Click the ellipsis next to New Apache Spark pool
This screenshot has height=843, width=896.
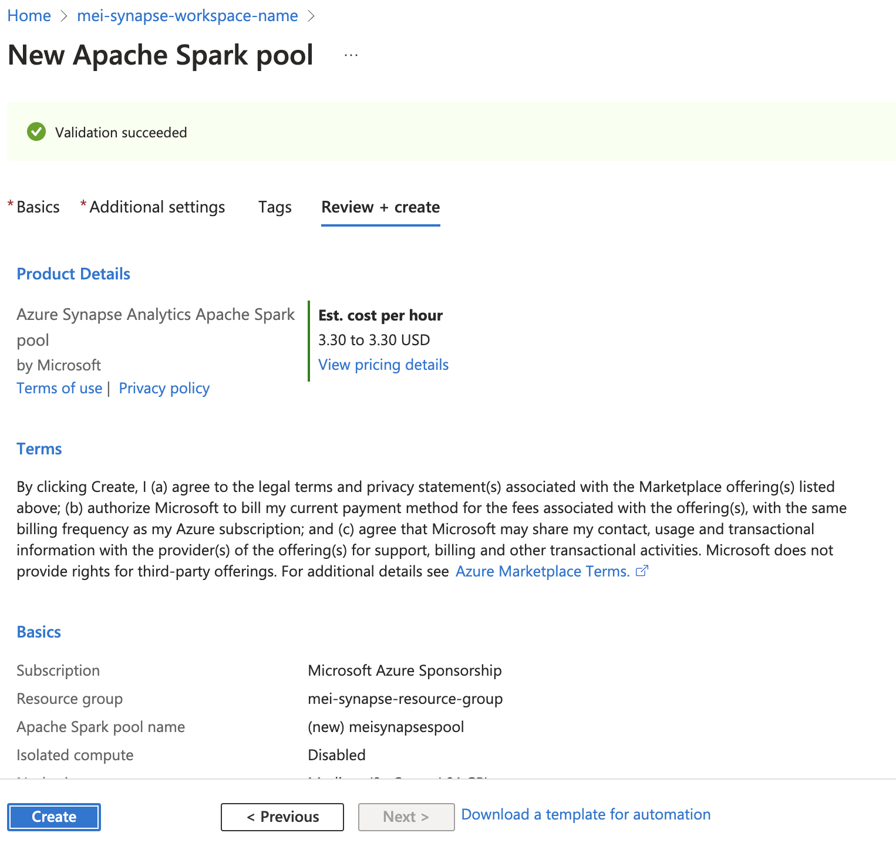[351, 55]
